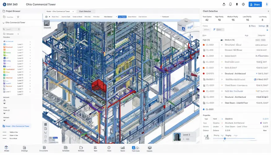Screen dimensions: 271x155
Task: Click the Coordination discipline icon
Action: [4, 69]
